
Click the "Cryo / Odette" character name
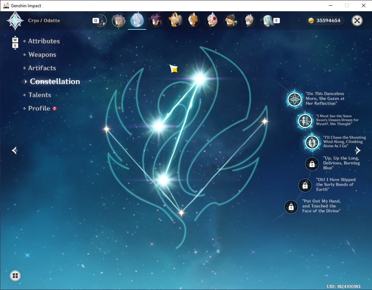point(44,20)
